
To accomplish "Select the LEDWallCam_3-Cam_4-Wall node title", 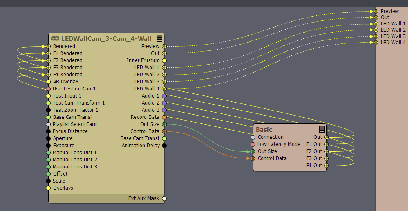I will click(x=107, y=38).
